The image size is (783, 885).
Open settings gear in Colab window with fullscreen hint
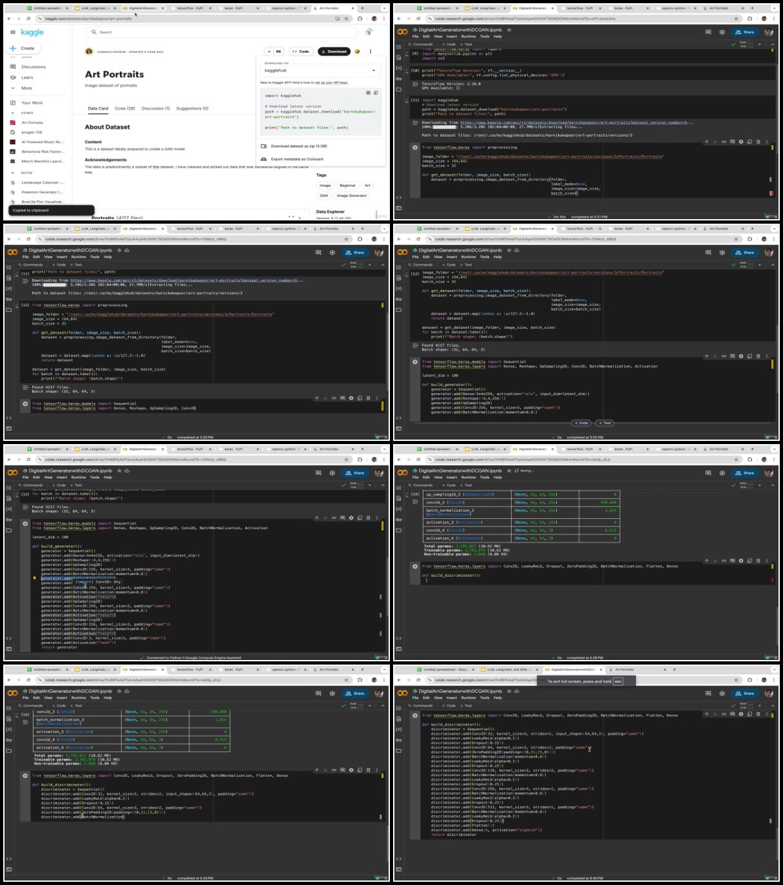(x=722, y=694)
